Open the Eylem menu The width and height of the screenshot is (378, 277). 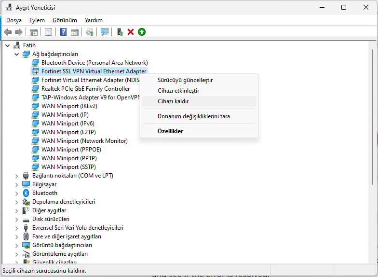pyautogui.click(x=37, y=20)
